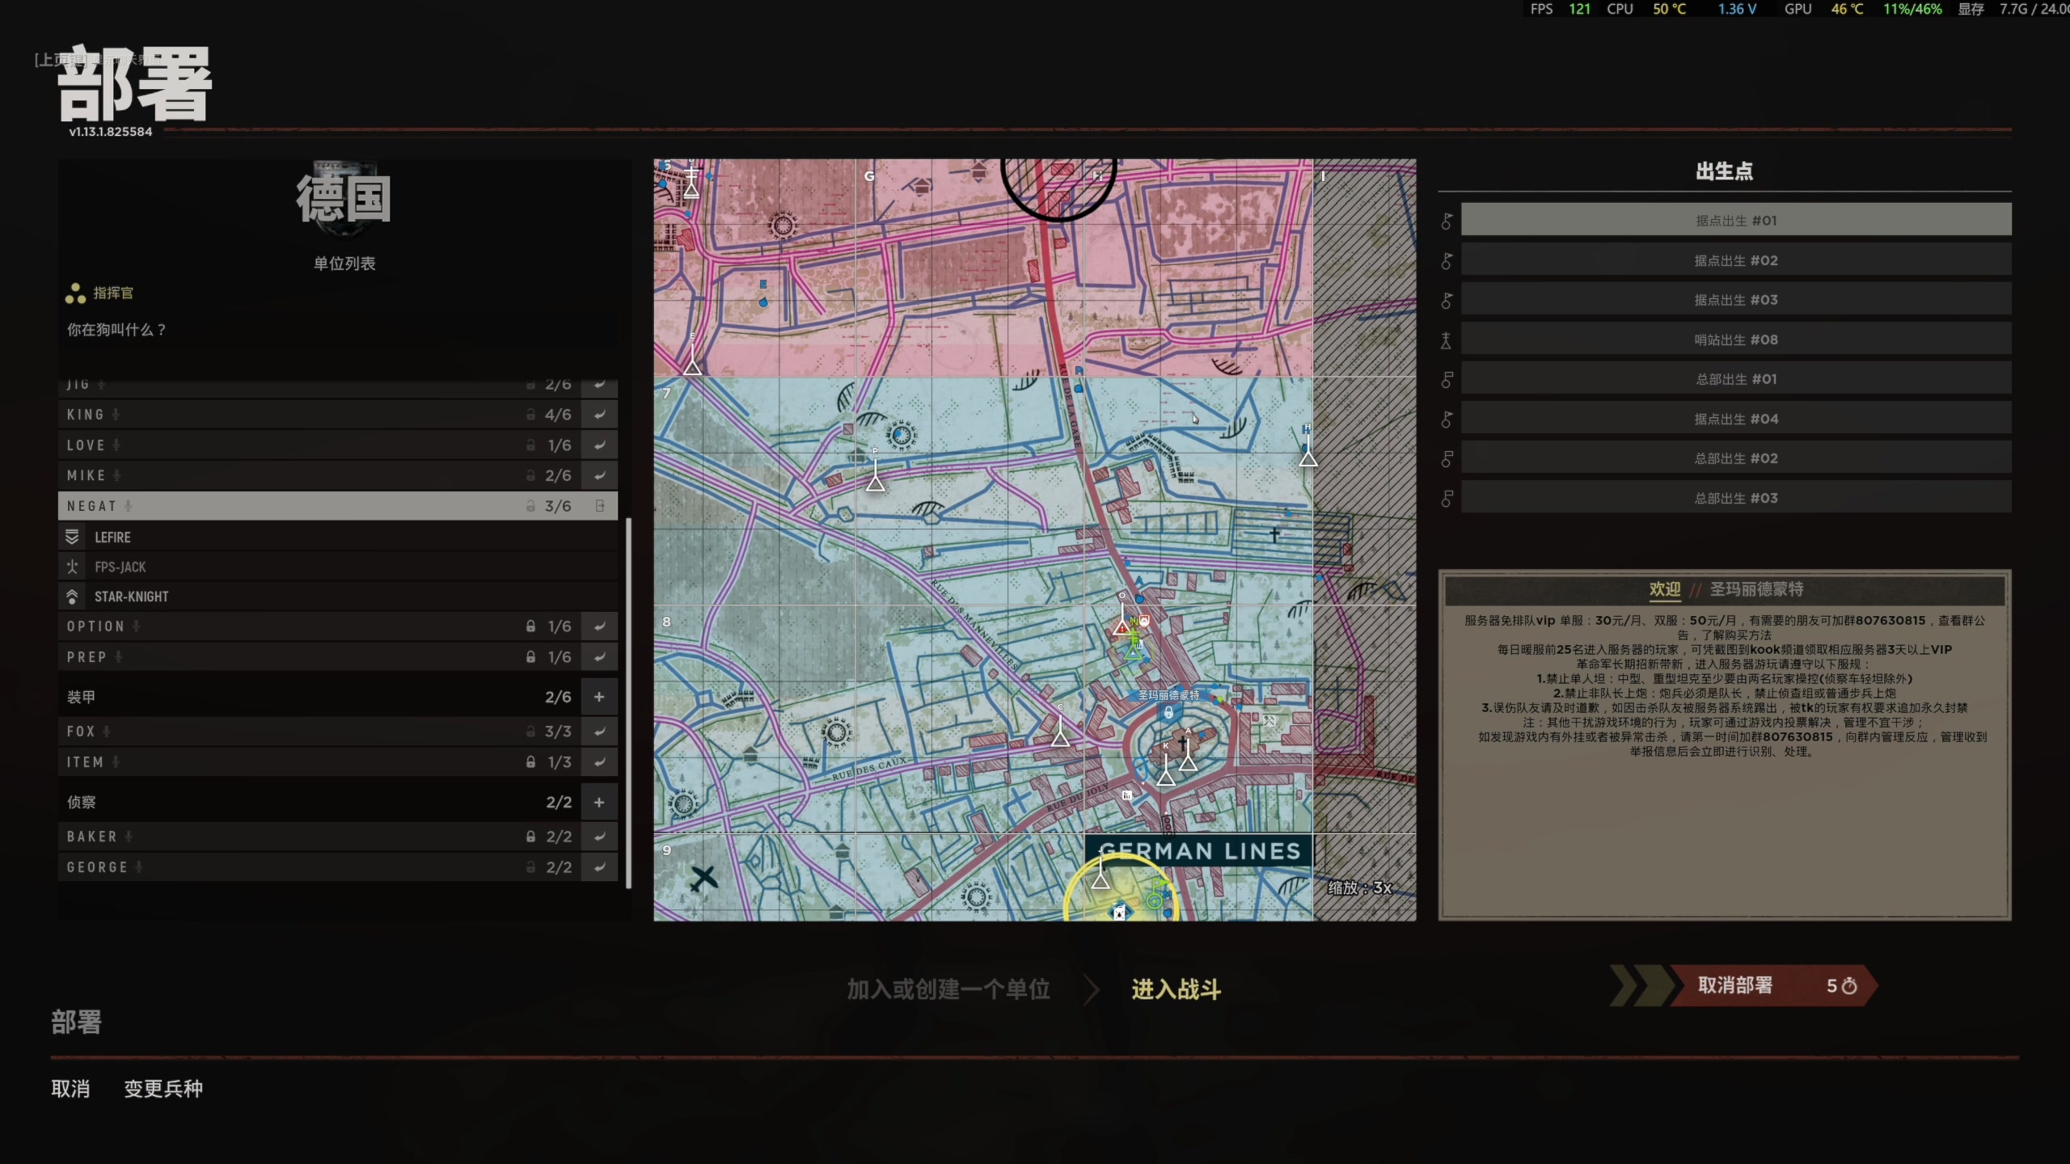Select spawn point 据点出生 #03
The height and width of the screenshot is (1164, 2070).
pyautogui.click(x=1736, y=299)
